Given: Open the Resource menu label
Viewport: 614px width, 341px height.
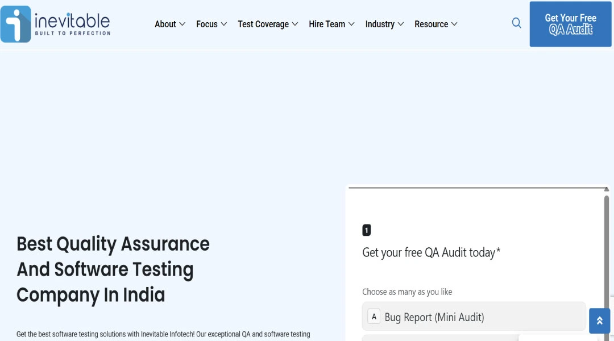Looking at the screenshot, I should (x=431, y=24).
